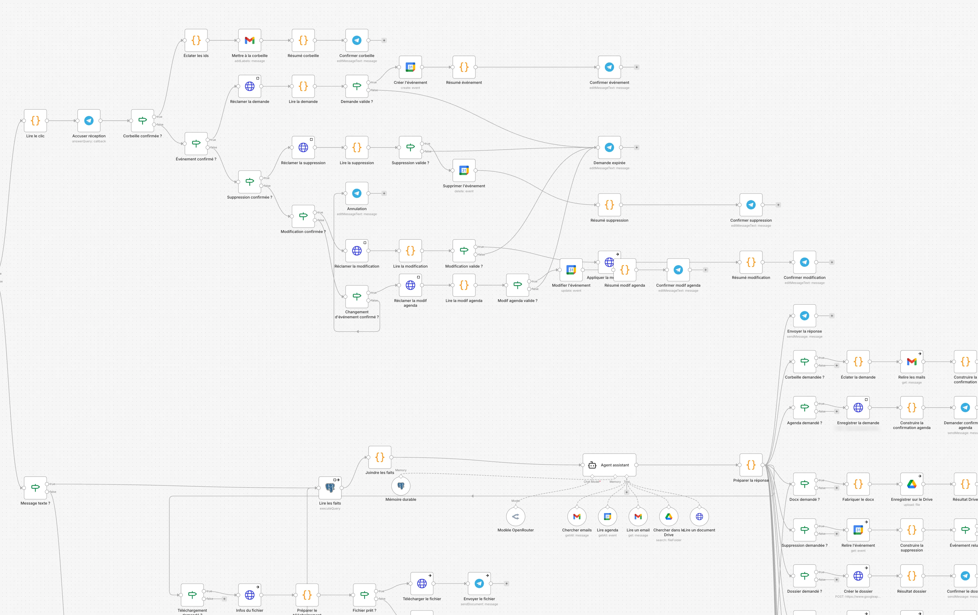Select the 'Corbeille confirmée ?' IF node

point(143,120)
